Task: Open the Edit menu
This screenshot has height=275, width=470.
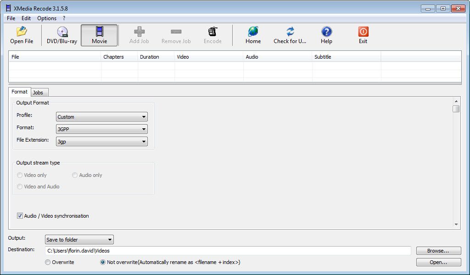Action: click(x=26, y=18)
